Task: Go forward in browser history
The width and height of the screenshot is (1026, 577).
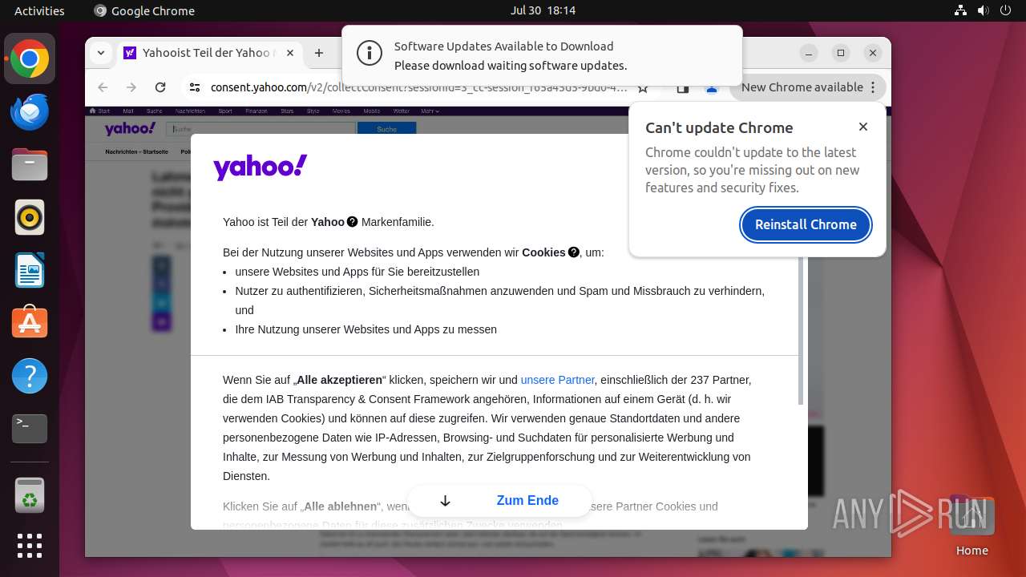Action: click(131, 87)
